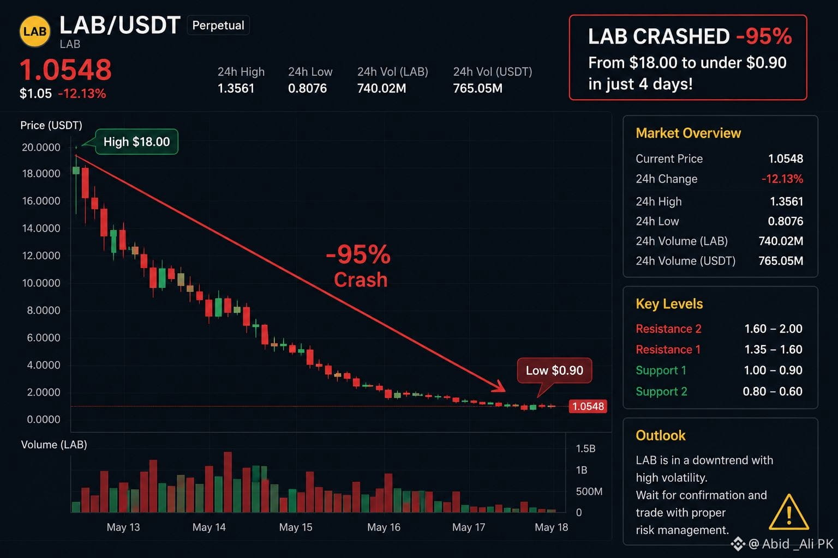Click the 'From $18.00 to under $0.90' line
Viewport: 838px width, 558px height.
(x=687, y=63)
